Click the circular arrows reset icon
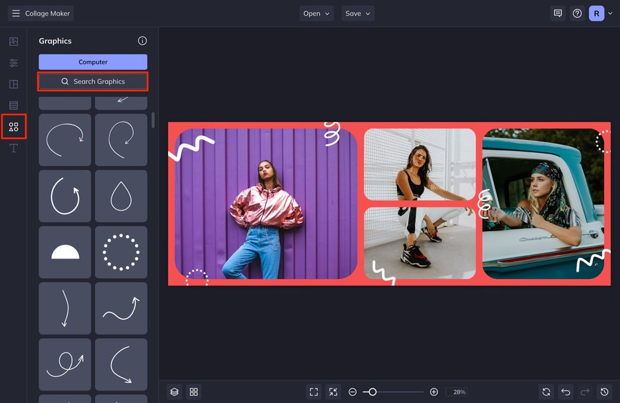The width and height of the screenshot is (620, 403). (x=546, y=392)
